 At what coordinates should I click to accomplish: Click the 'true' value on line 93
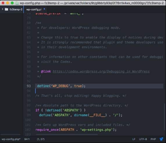78,86
